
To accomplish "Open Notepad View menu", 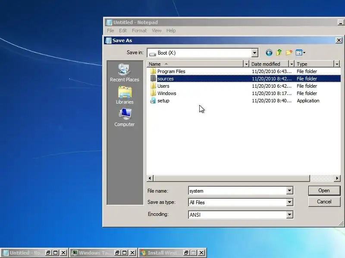I will pos(157,31).
